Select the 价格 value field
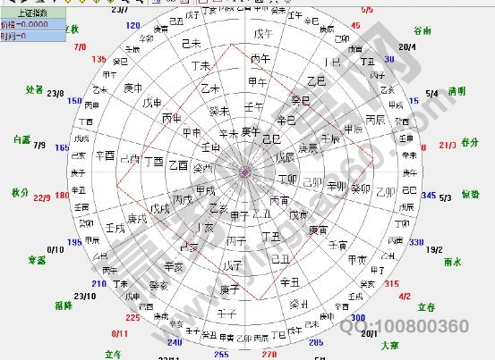The width and height of the screenshot is (495, 360). point(33,24)
